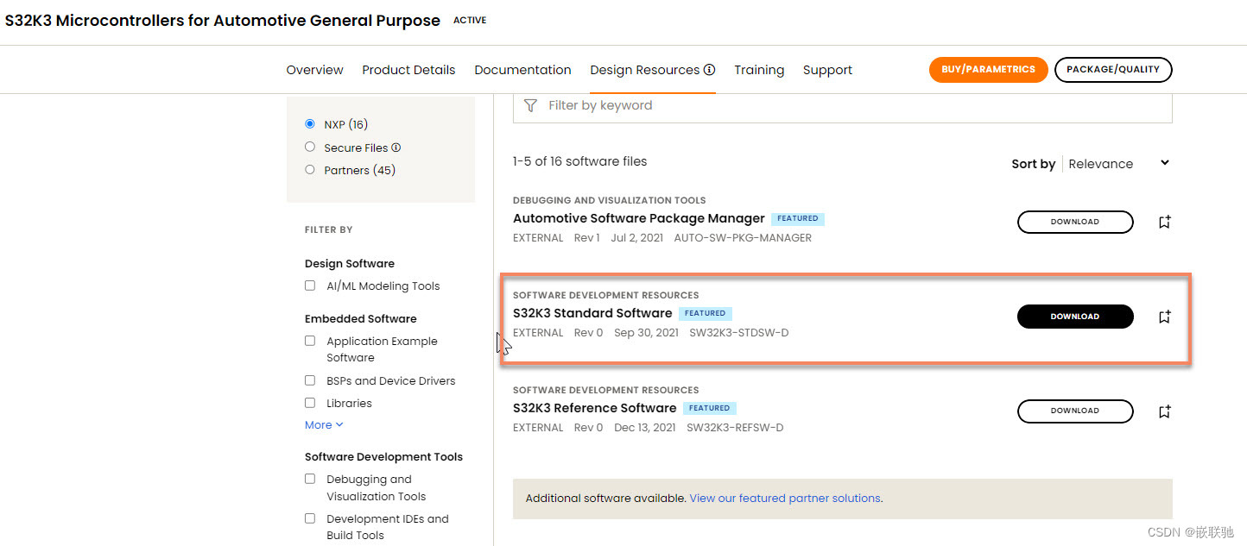Open the Overview tab

pos(314,70)
